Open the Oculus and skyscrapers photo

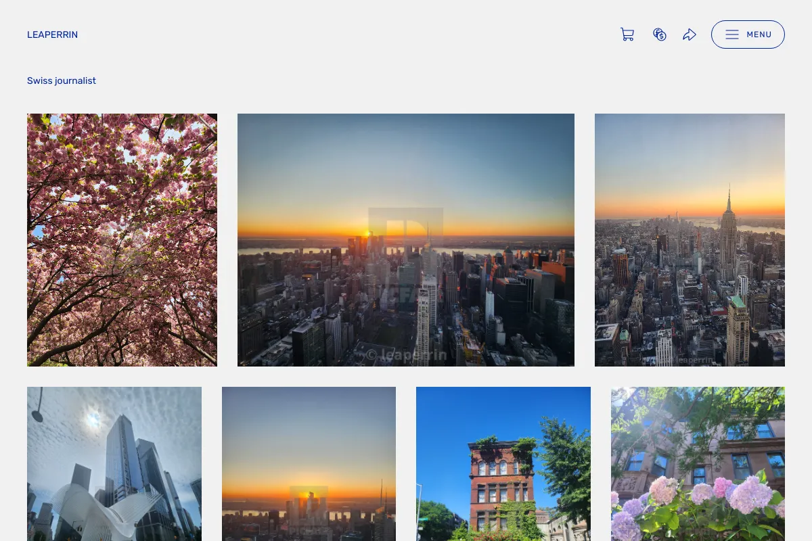click(114, 464)
